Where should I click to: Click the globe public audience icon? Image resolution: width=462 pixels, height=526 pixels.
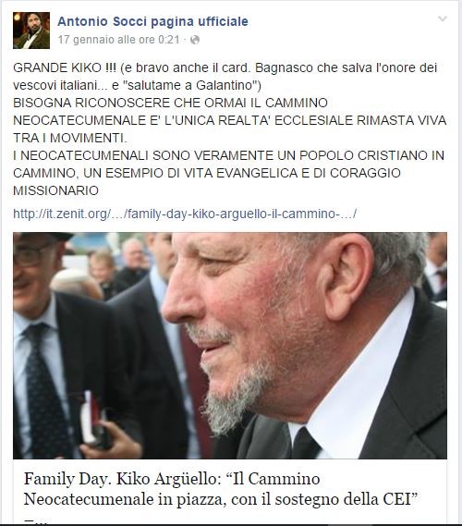click(x=195, y=40)
